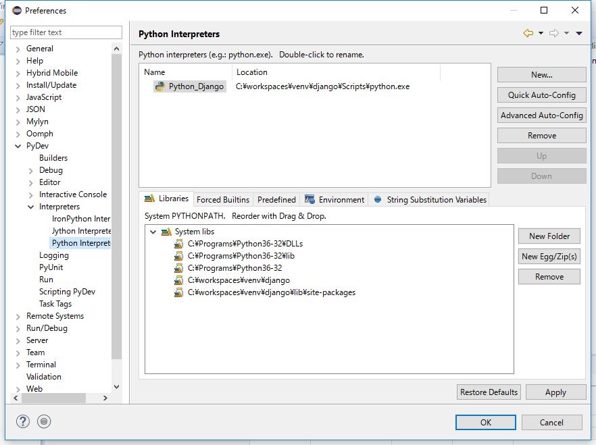Collapse the System libs tree
Screen dimensions: 596x445
click(153, 232)
